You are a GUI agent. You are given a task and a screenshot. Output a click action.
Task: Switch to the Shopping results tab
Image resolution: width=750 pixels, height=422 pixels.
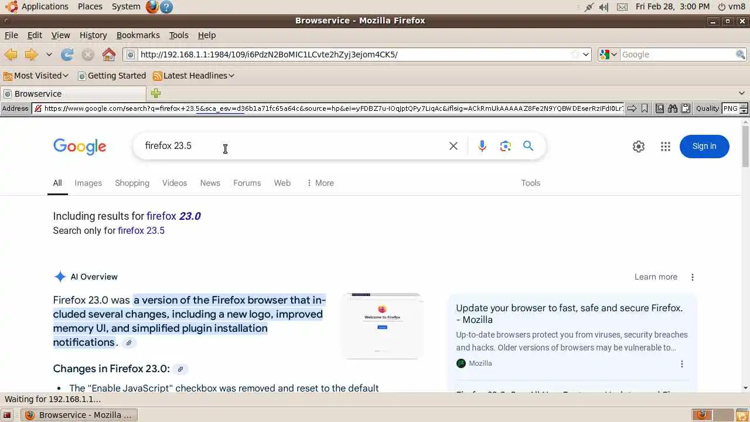tap(132, 183)
